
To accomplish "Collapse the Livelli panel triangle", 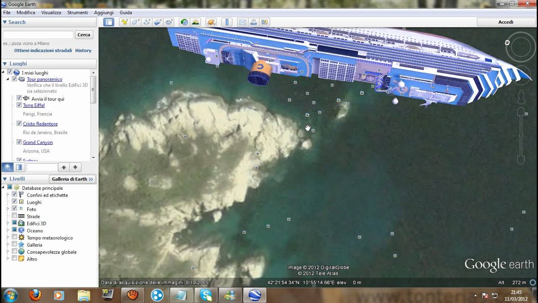I will coord(5,179).
